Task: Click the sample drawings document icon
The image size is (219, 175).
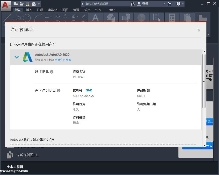Action: tap(10, 155)
